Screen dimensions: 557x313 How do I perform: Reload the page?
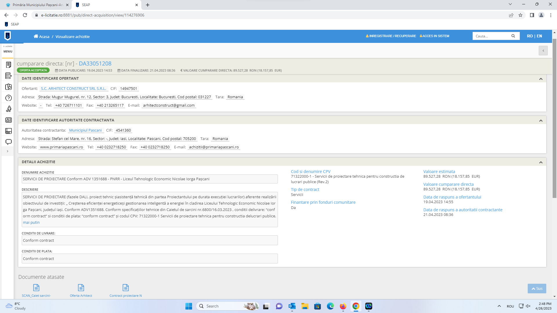[x=25, y=15]
